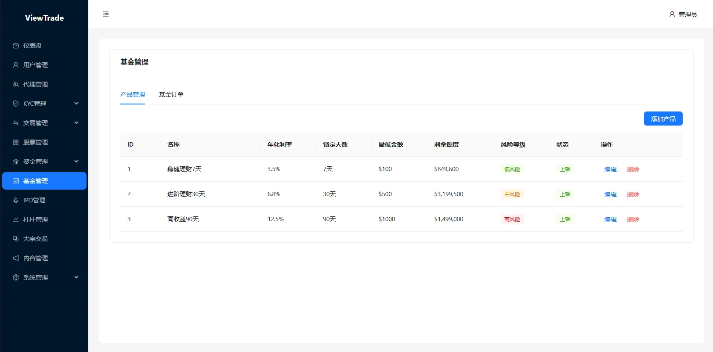
Task: Open 代理管理 in the sidebar menu
Action: (44, 84)
